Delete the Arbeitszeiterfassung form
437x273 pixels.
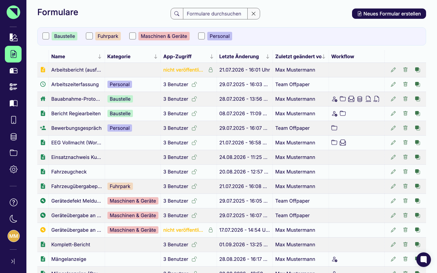(405, 84)
